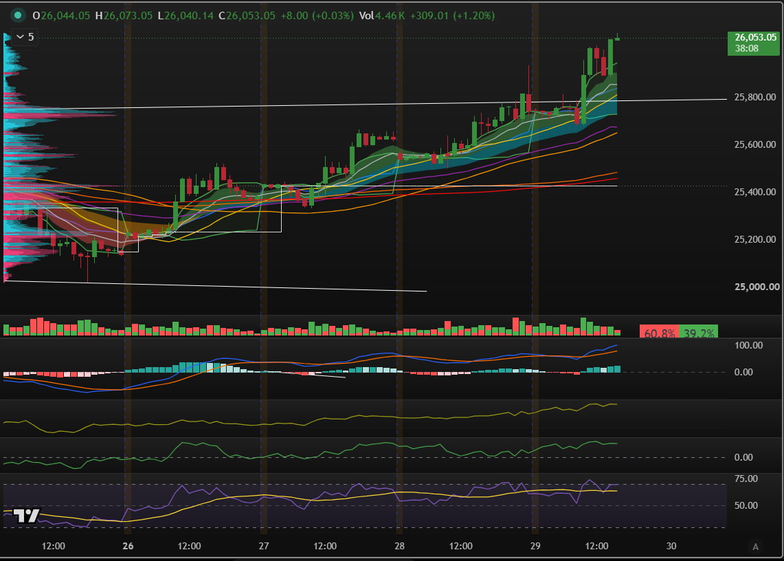Select the high value 26,073.05
Viewport: 784px width, 561px height.
click(128, 16)
